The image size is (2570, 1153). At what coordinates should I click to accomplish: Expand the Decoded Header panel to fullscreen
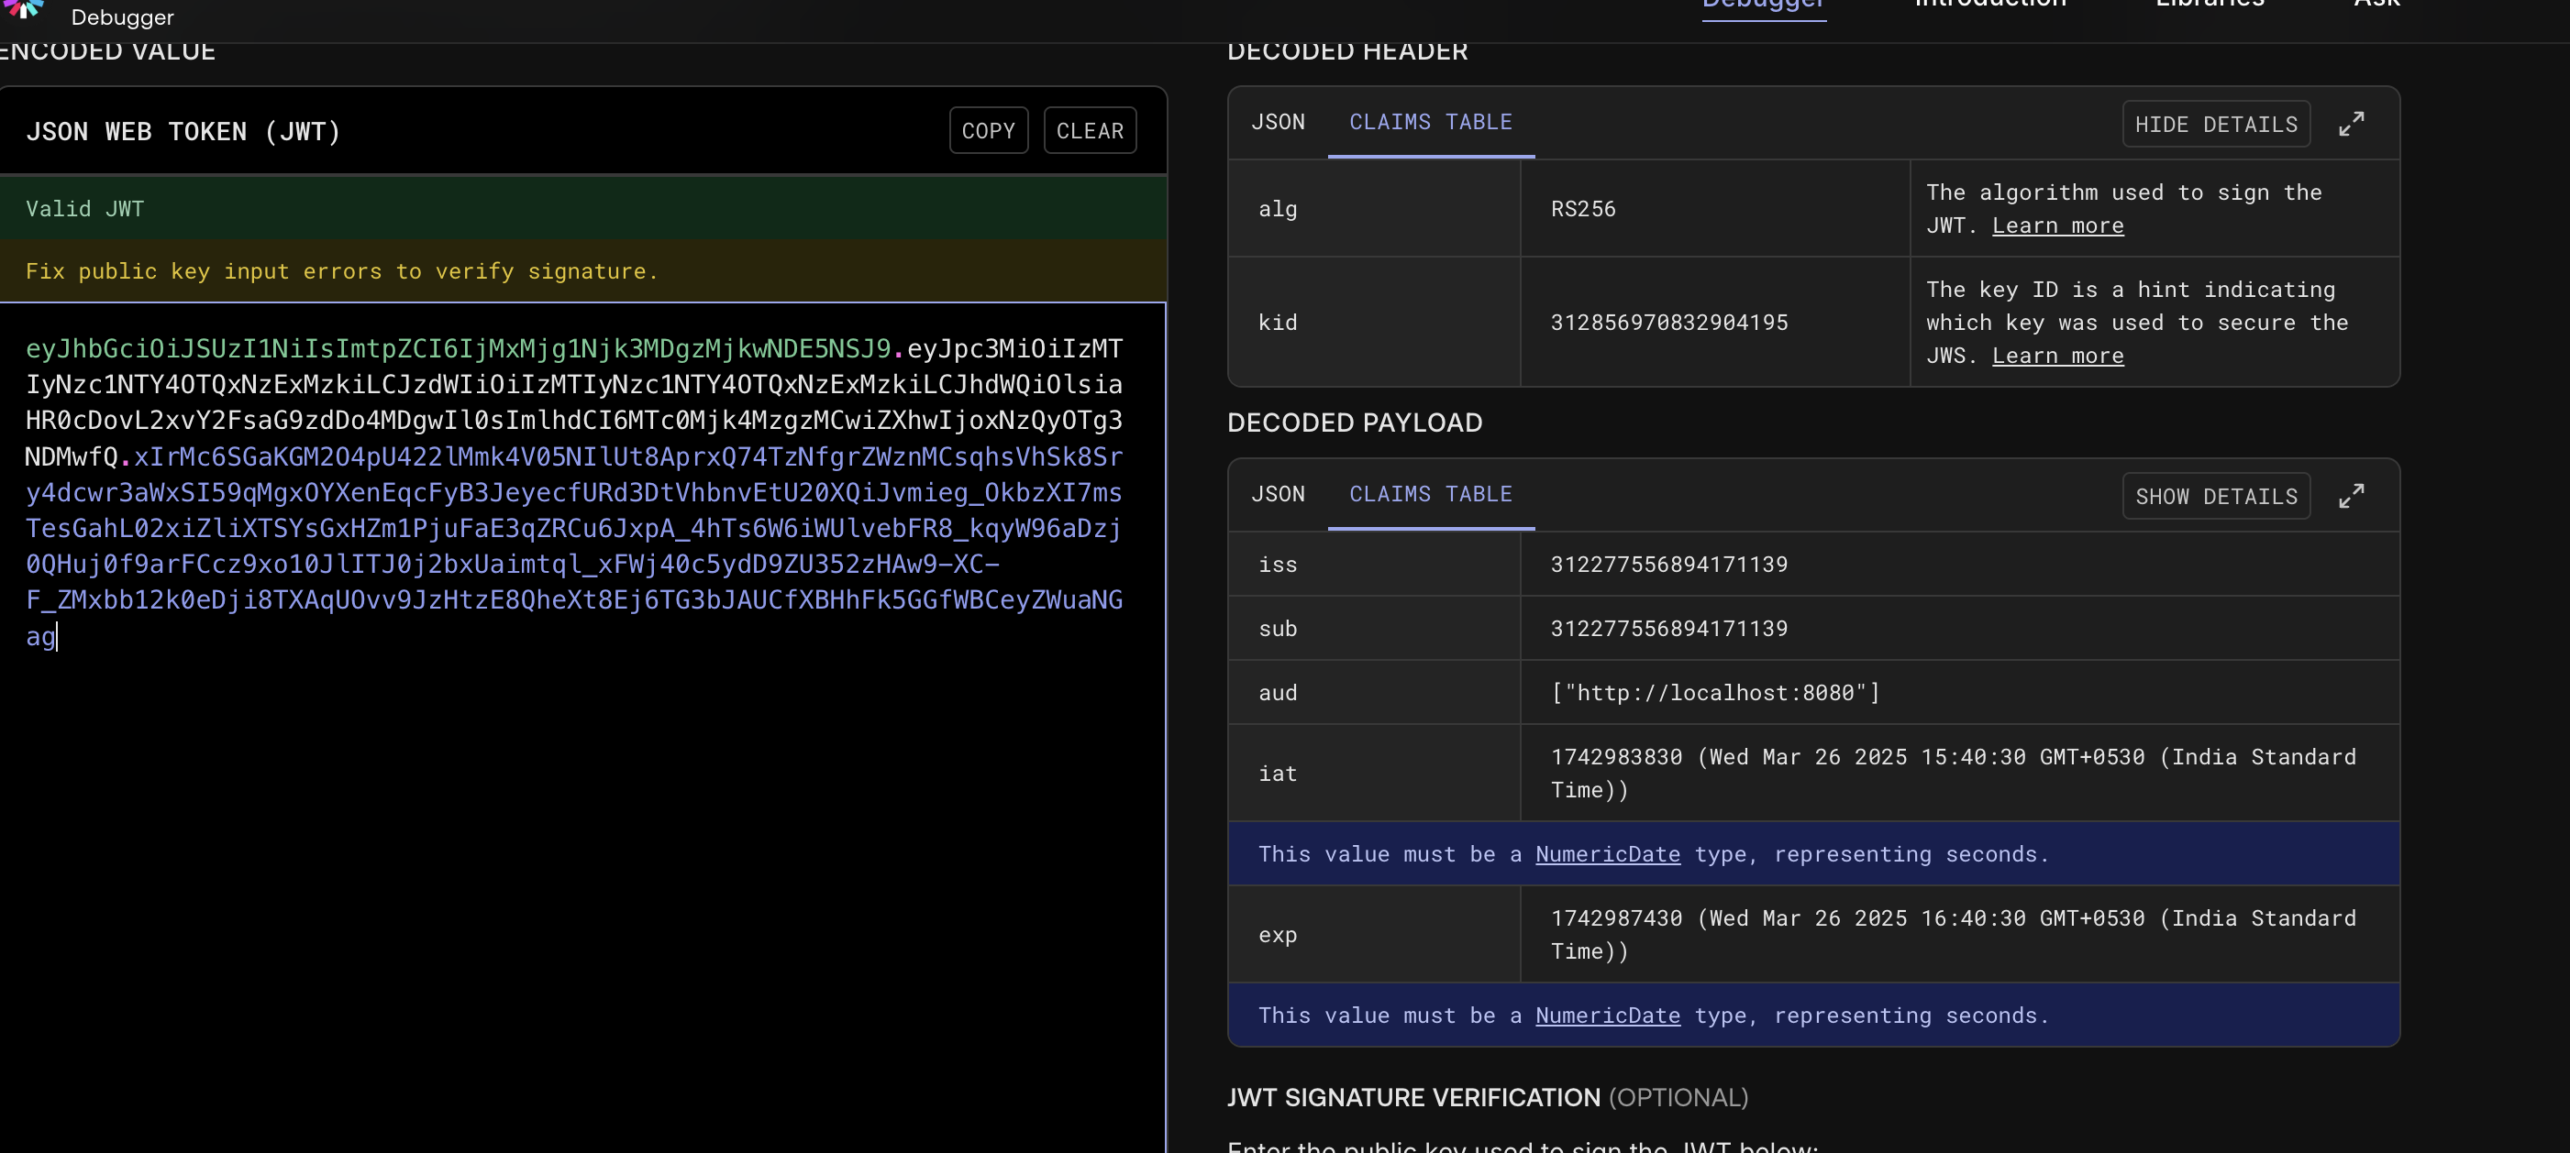coord(2351,125)
